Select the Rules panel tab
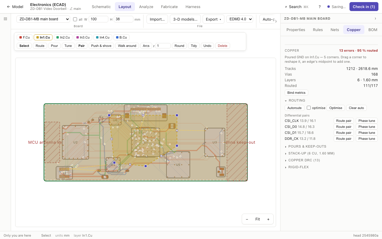382x239 pixels. click(x=318, y=30)
